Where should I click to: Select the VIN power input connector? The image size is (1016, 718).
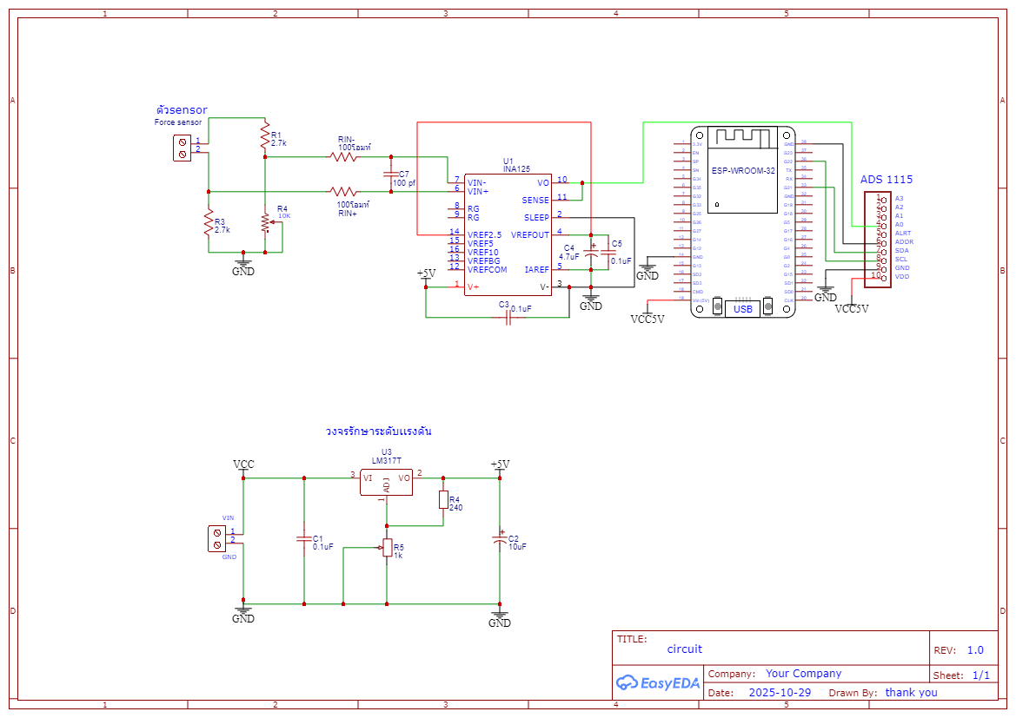pyautogui.click(x=217, y=538)
